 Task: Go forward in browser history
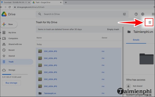pyautogui.click(x=5, y=7)
